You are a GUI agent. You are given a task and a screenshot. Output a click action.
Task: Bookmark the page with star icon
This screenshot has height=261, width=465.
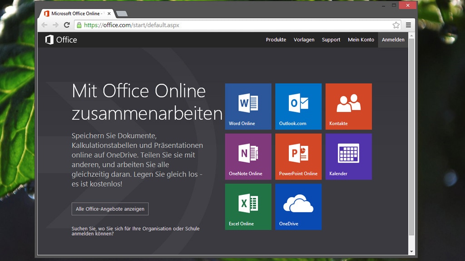point(396,25)
